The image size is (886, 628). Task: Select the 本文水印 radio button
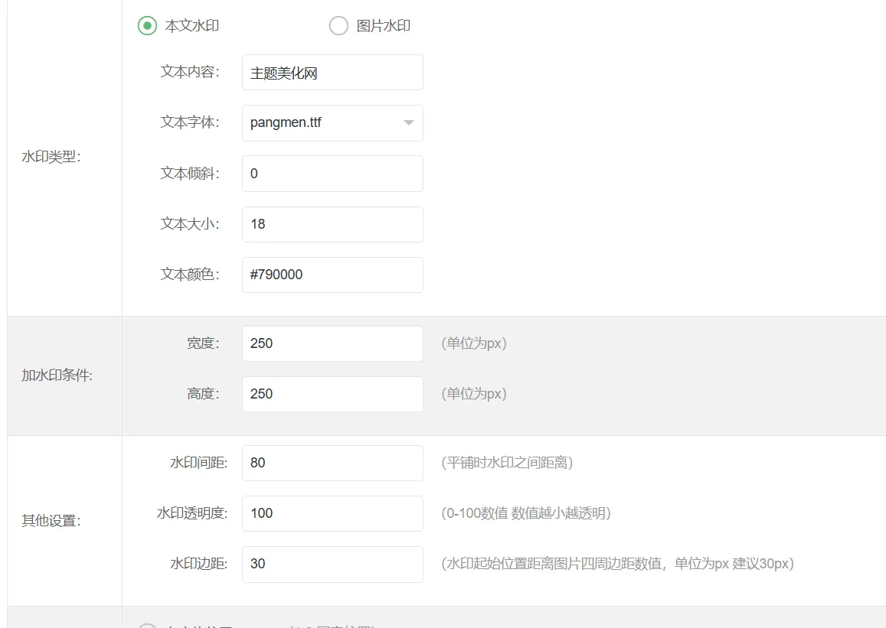[148, 26]
